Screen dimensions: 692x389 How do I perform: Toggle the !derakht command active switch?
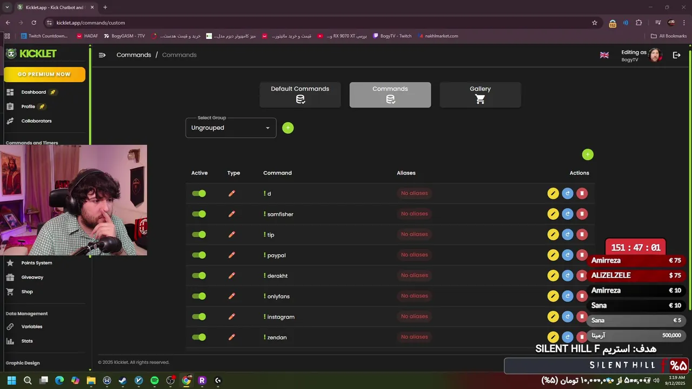click(199, 276)
